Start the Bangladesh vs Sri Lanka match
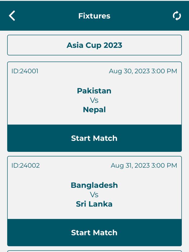Viewport: 189px width, 252px height. [94, 233]
